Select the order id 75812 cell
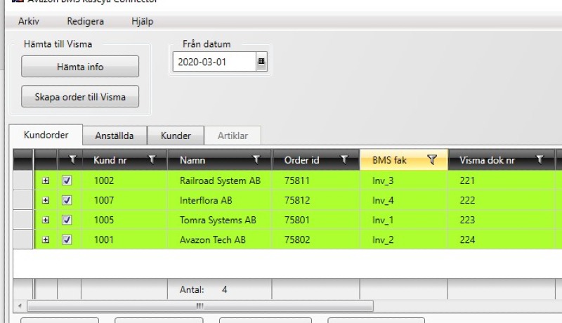Image resolution: width=562 pixels, height=323 pixels. click(x=315, y=200)
